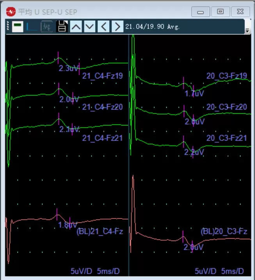Click the 1.8uV baseline amplitude value

(68, 225)
